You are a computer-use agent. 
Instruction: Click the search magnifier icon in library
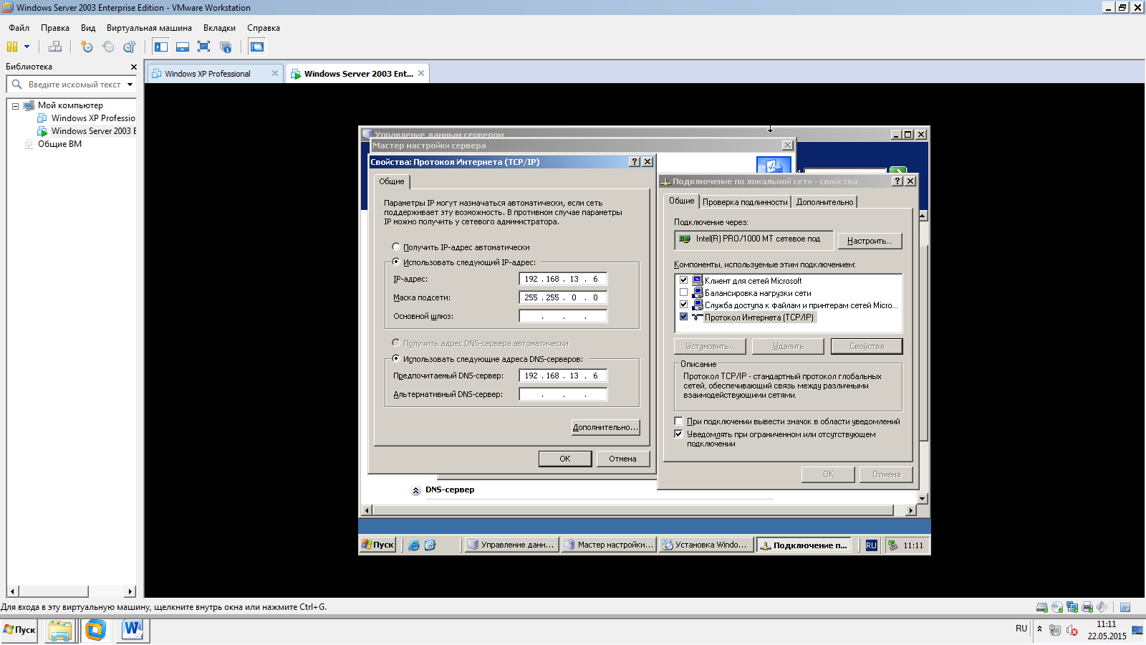coord(17,85)
